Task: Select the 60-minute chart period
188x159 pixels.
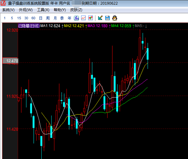Action: (33, 18)
